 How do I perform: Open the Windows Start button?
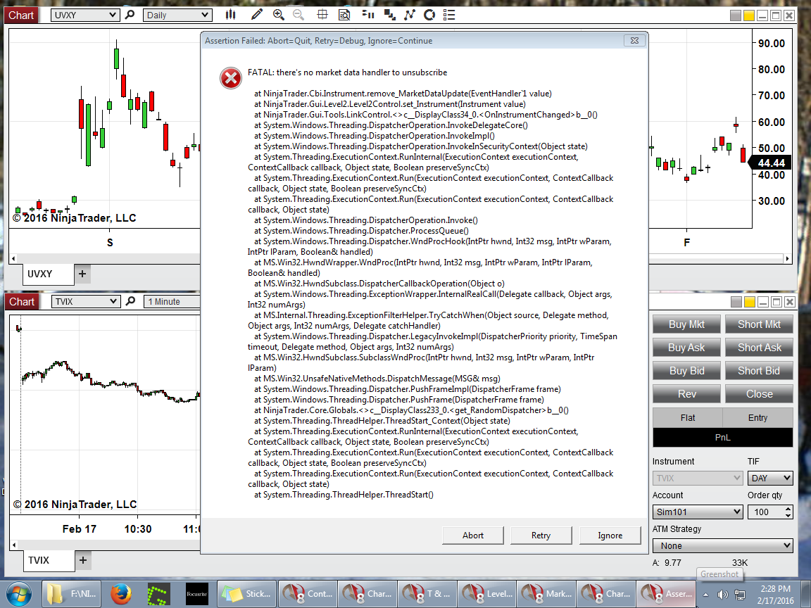19,594
